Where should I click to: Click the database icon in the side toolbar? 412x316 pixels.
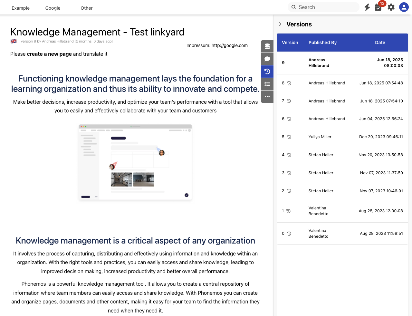point(267,46)
